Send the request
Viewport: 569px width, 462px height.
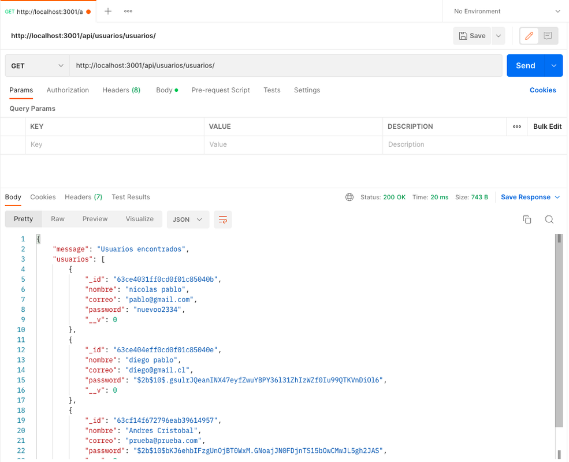pyautogui.click(x=526, y=66)
